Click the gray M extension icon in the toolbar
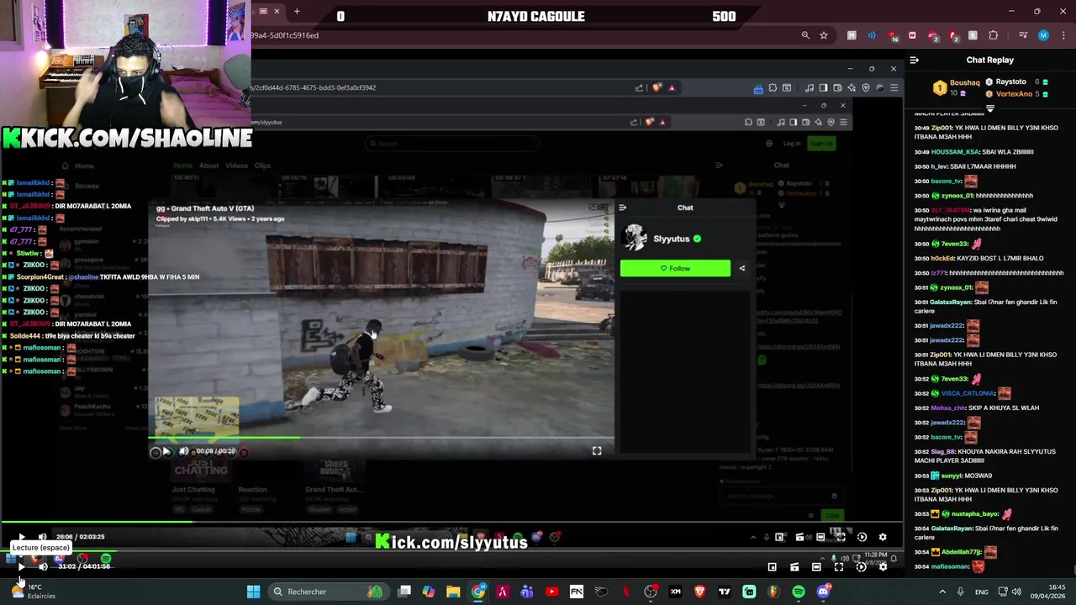Image resolution: width=1076 pixels, height=605 pixels. 852,35
